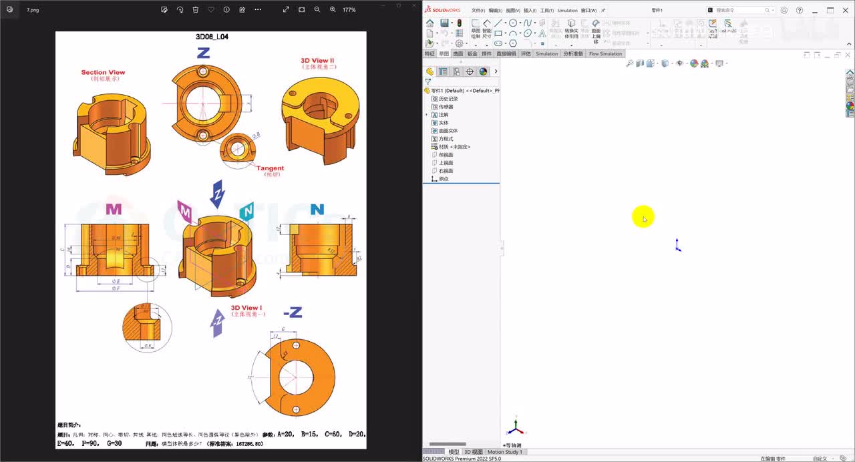Open the FeatureManager design tree tab
855x462 pixels.
[430, 71]
